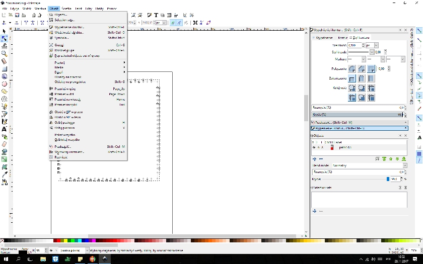This screenshot has width=423, height=264.
Task: Choose the Ellipse drawing tool
Action: click(4, 84)
